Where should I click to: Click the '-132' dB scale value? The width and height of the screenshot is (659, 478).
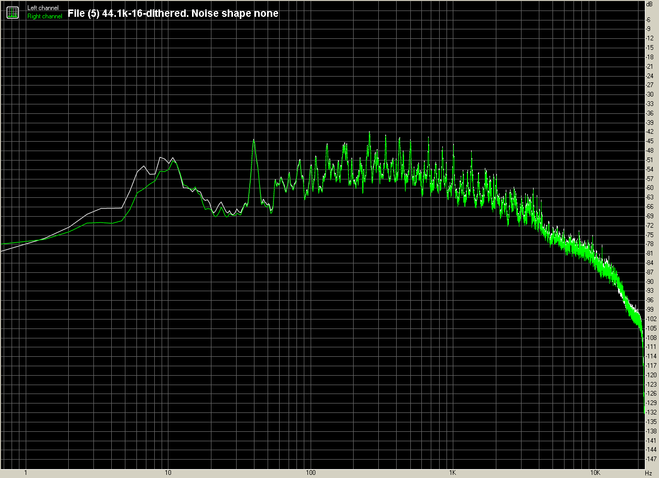pyautogui.click(x=651, y=412)
